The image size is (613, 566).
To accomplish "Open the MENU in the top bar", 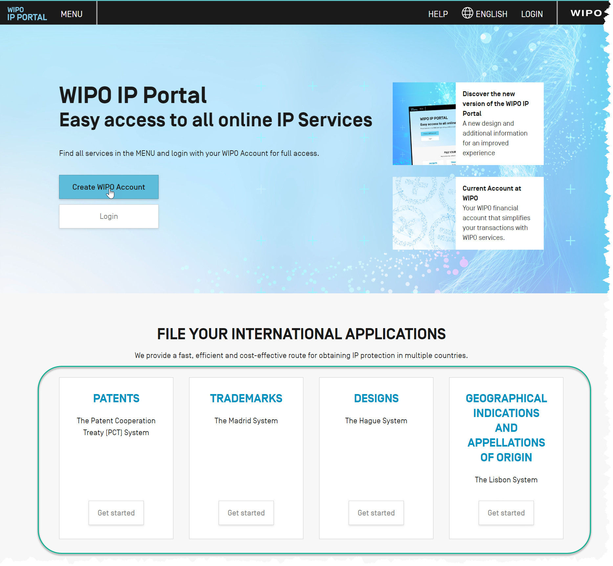I will point(72,14).
